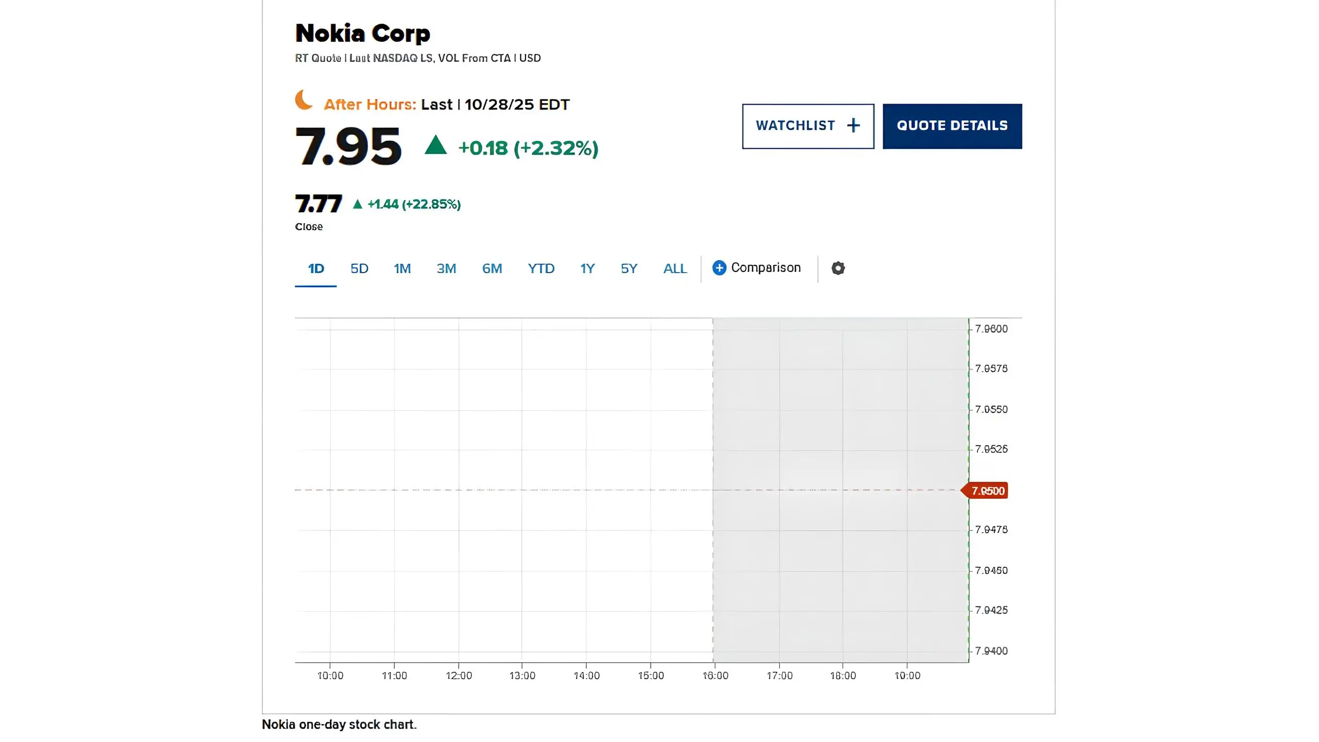Show year-to-date YTD chart
1319x742 pixels.
click(540, 268)
